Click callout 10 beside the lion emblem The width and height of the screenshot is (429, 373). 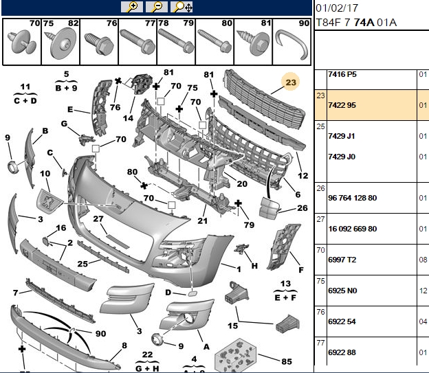tap(45, 174)
